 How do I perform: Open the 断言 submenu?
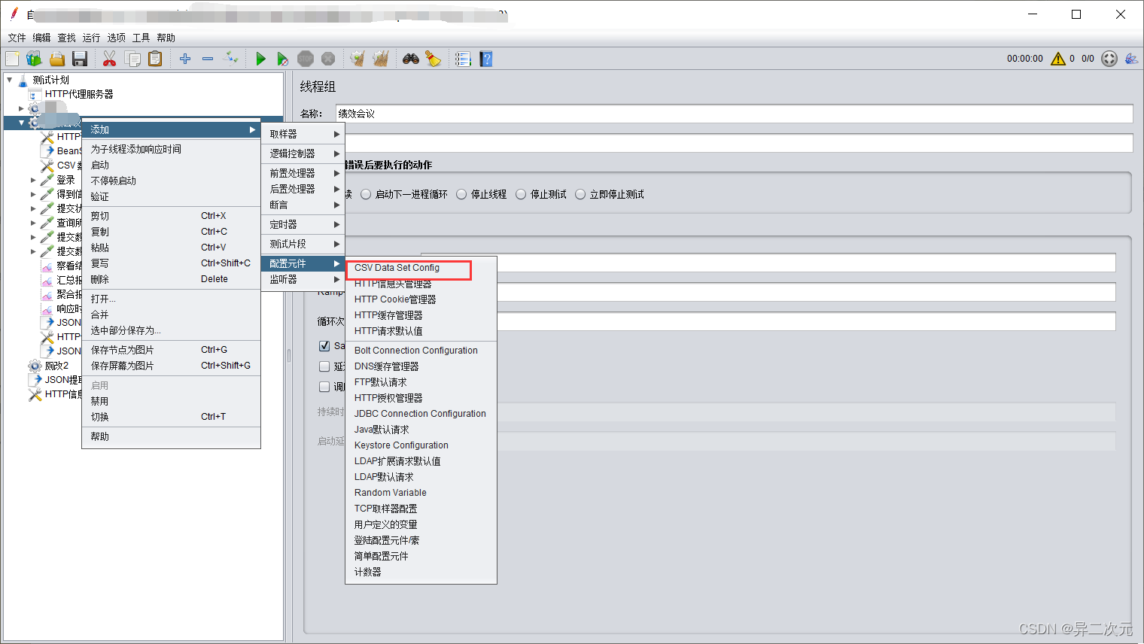(x=303, y=205)
